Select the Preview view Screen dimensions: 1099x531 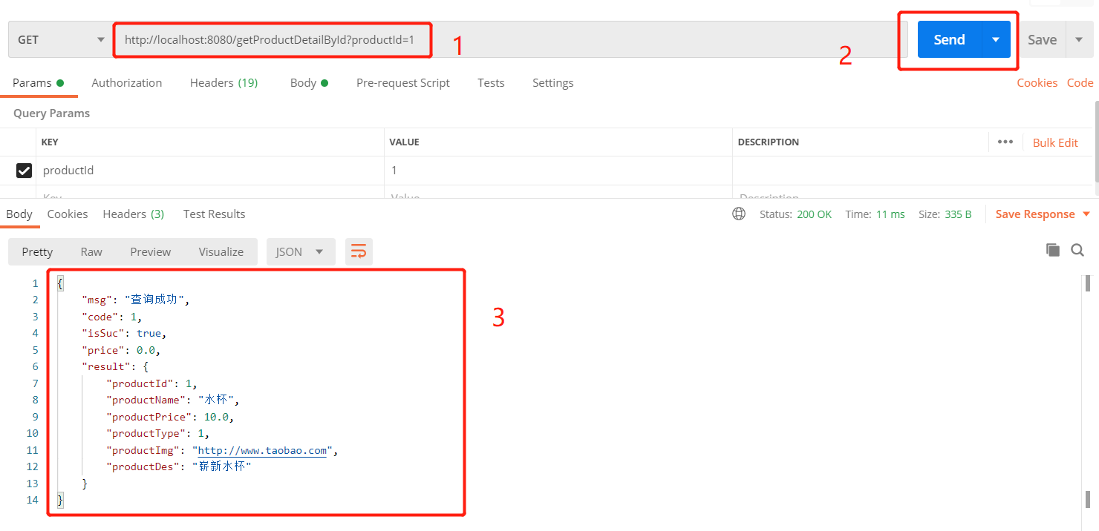tap(151, 252)
